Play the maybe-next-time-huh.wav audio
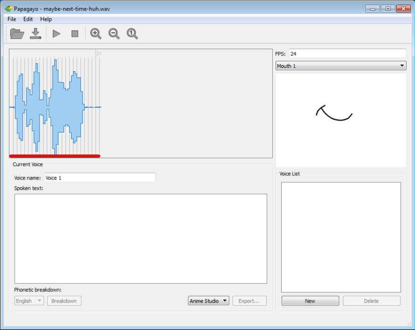415x330 pixels. [x=56, y=33]
